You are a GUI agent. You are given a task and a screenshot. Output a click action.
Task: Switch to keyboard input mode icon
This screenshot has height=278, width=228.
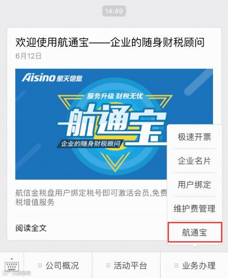point(12,265)
